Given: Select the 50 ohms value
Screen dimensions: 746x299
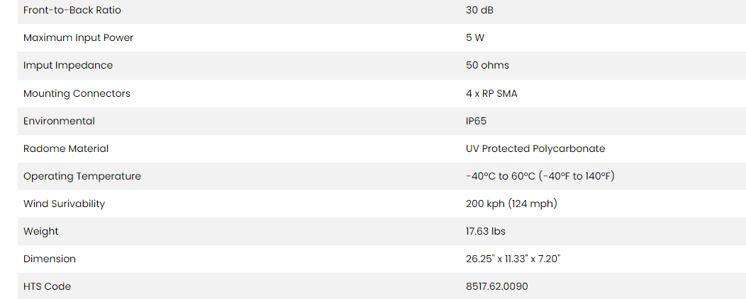Looking at the screenshot, I should click(x=487, y=65).
